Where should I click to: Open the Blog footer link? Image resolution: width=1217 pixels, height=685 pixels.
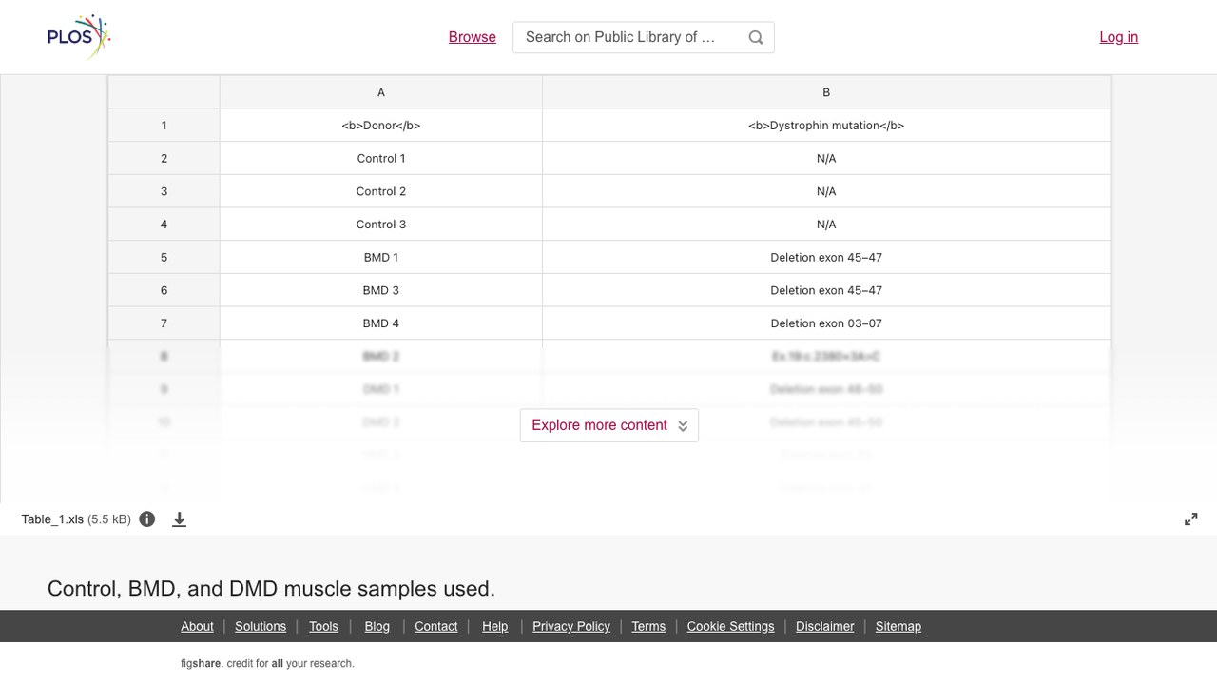tap(377, 626)
